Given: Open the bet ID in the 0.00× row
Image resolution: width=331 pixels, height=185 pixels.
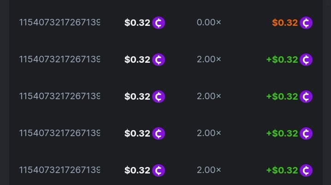Looking at the screenshot, I should coord(59,22).
